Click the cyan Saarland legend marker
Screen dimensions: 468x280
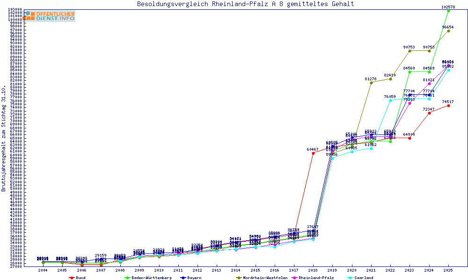tap(350, 278)
